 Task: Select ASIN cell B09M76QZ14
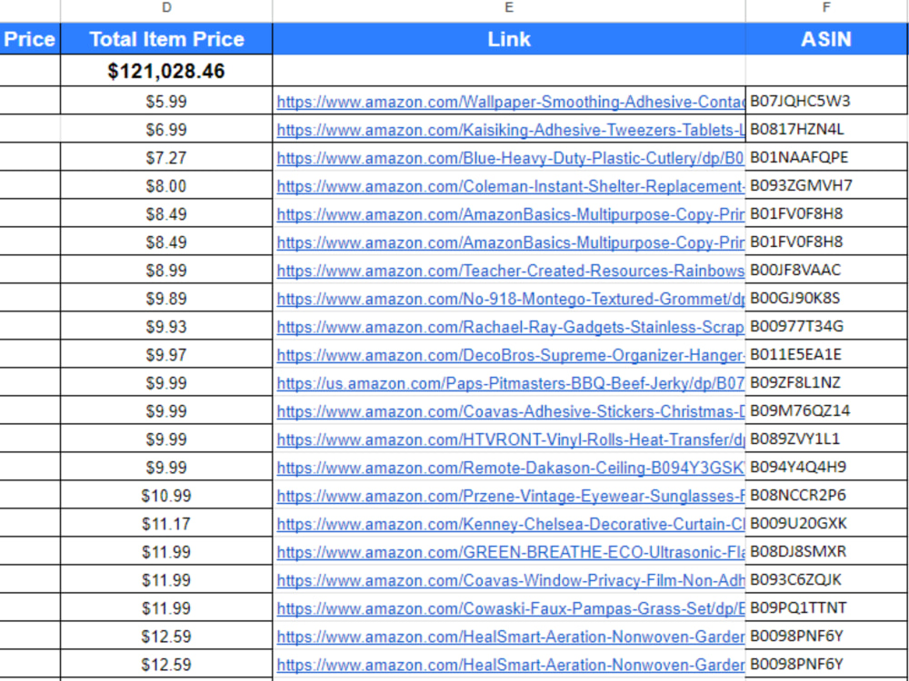[826, 410]
